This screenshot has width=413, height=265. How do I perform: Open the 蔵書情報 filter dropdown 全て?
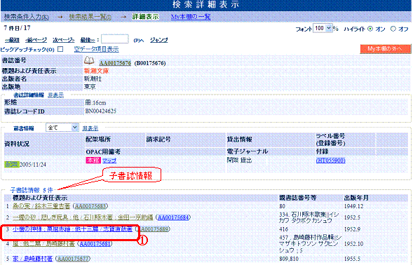62,128
